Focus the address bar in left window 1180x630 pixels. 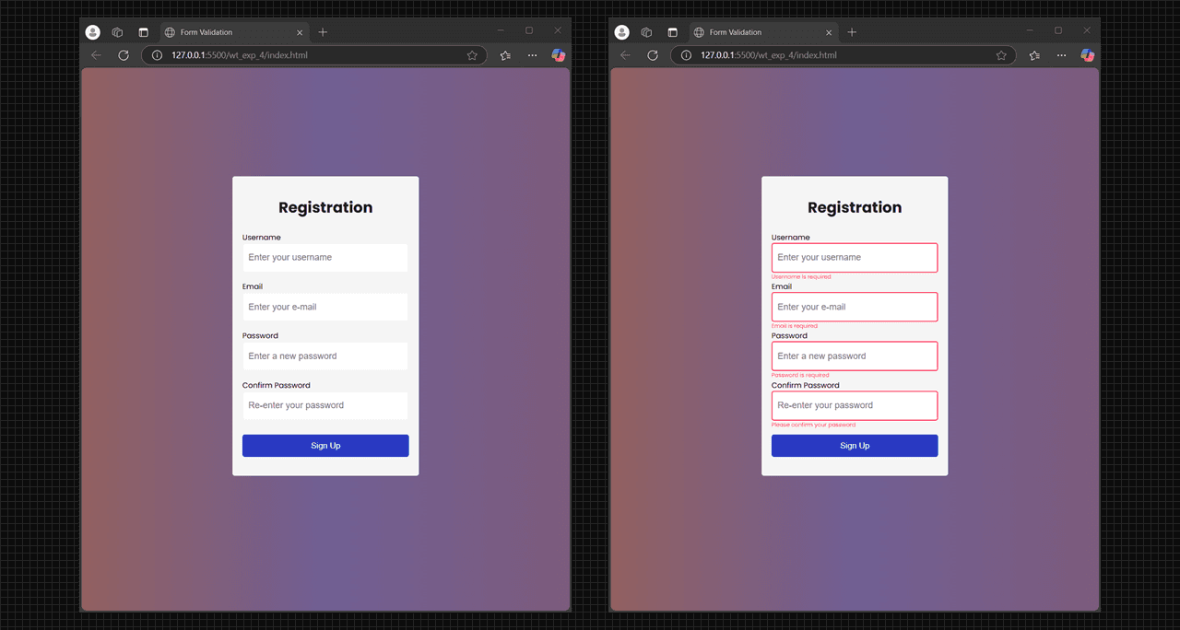point(313,55)
